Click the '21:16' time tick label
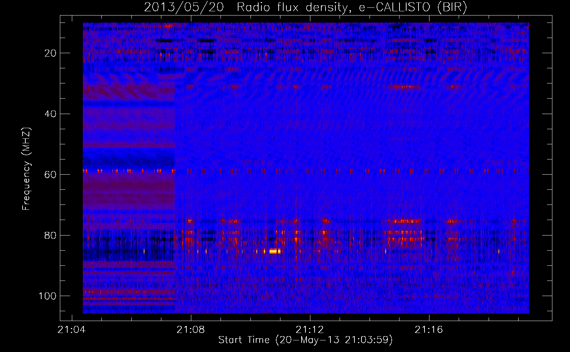Viewport: 570px width, 352px height. [x=429, y=330]
